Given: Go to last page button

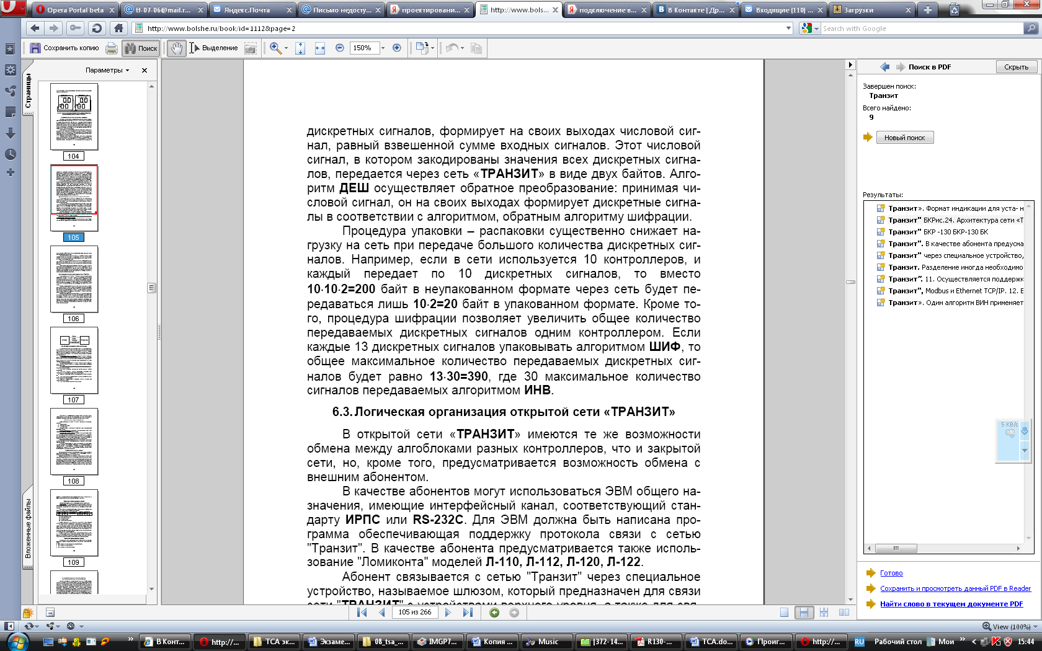Looking at the screenshot, I should coord(468,613).
